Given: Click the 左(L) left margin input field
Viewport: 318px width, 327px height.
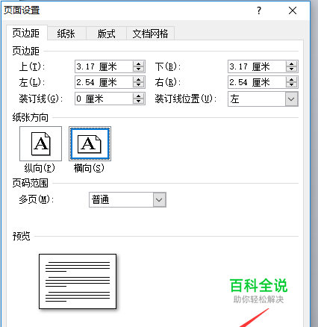Looking at the screenshot, I should (104, 82).
